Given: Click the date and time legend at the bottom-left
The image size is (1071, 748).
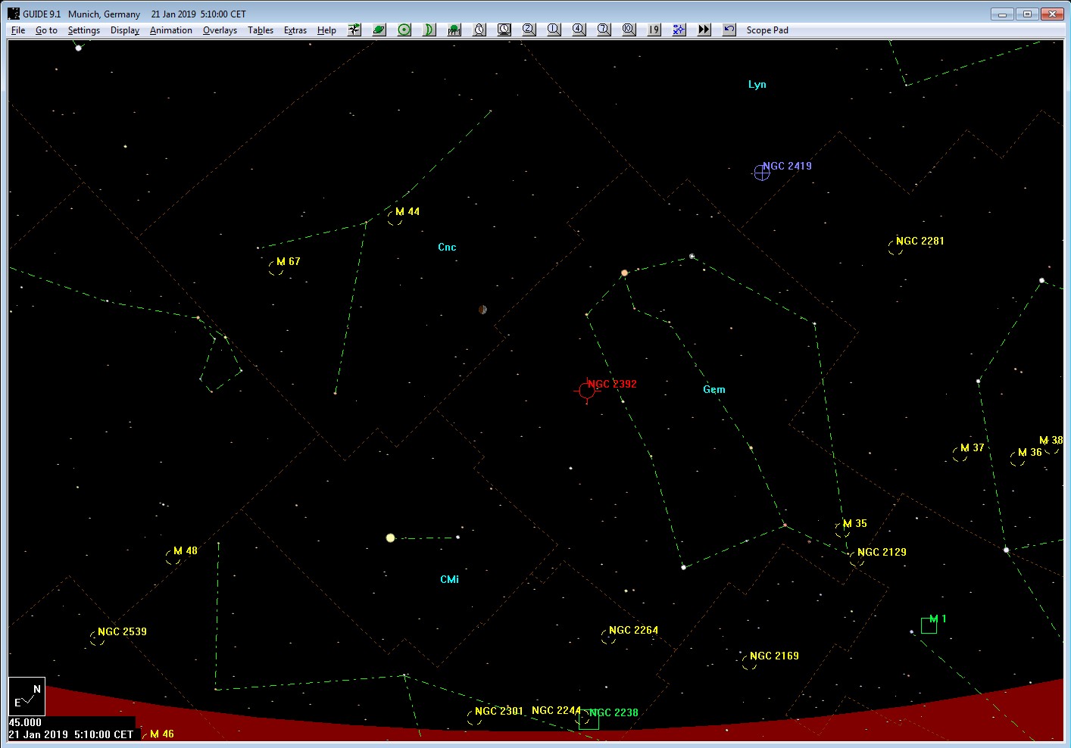Looking at the screenshot, I should [71, 734].
